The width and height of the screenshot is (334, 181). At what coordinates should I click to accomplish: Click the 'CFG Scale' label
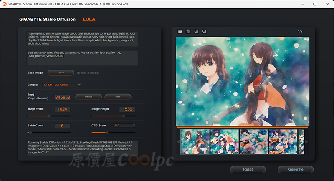pos(99,126)
